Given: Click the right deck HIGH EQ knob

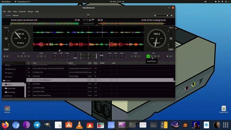Looking at the screenshot, I should coord(122,56).
